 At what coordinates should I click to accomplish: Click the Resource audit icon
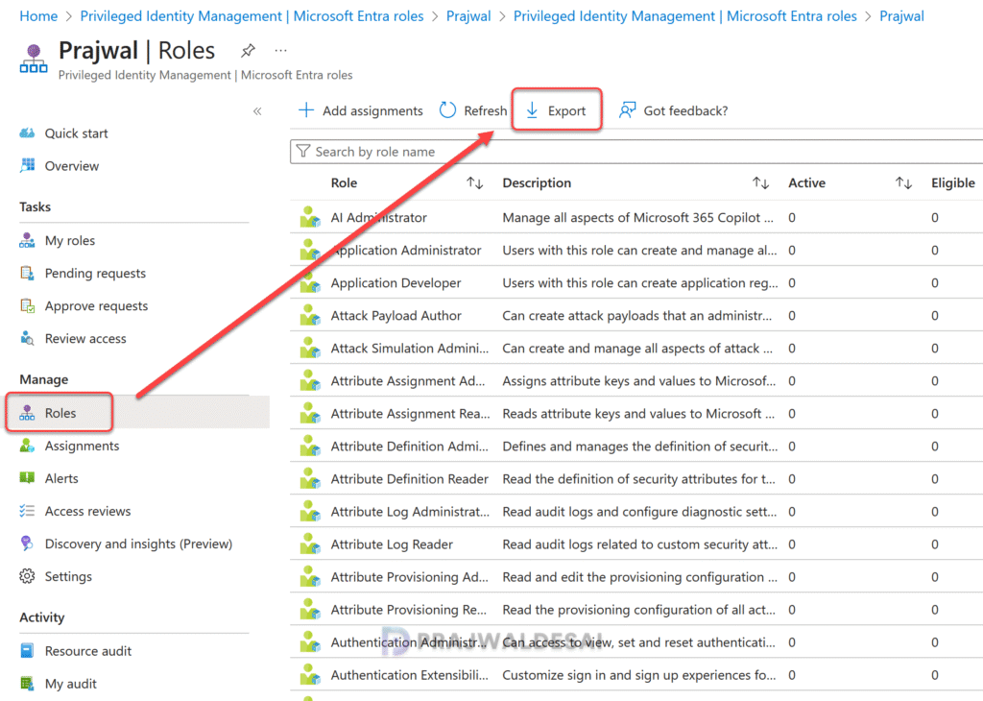click(x=27, y=650)
